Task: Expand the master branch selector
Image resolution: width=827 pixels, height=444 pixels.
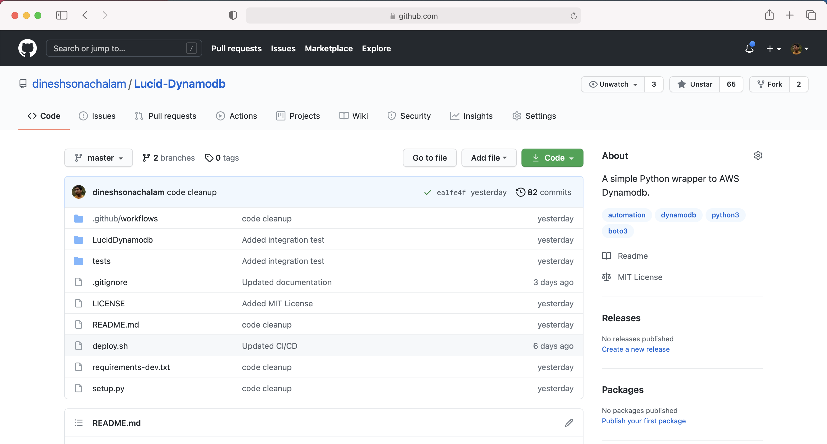Action: click(98, 157)
